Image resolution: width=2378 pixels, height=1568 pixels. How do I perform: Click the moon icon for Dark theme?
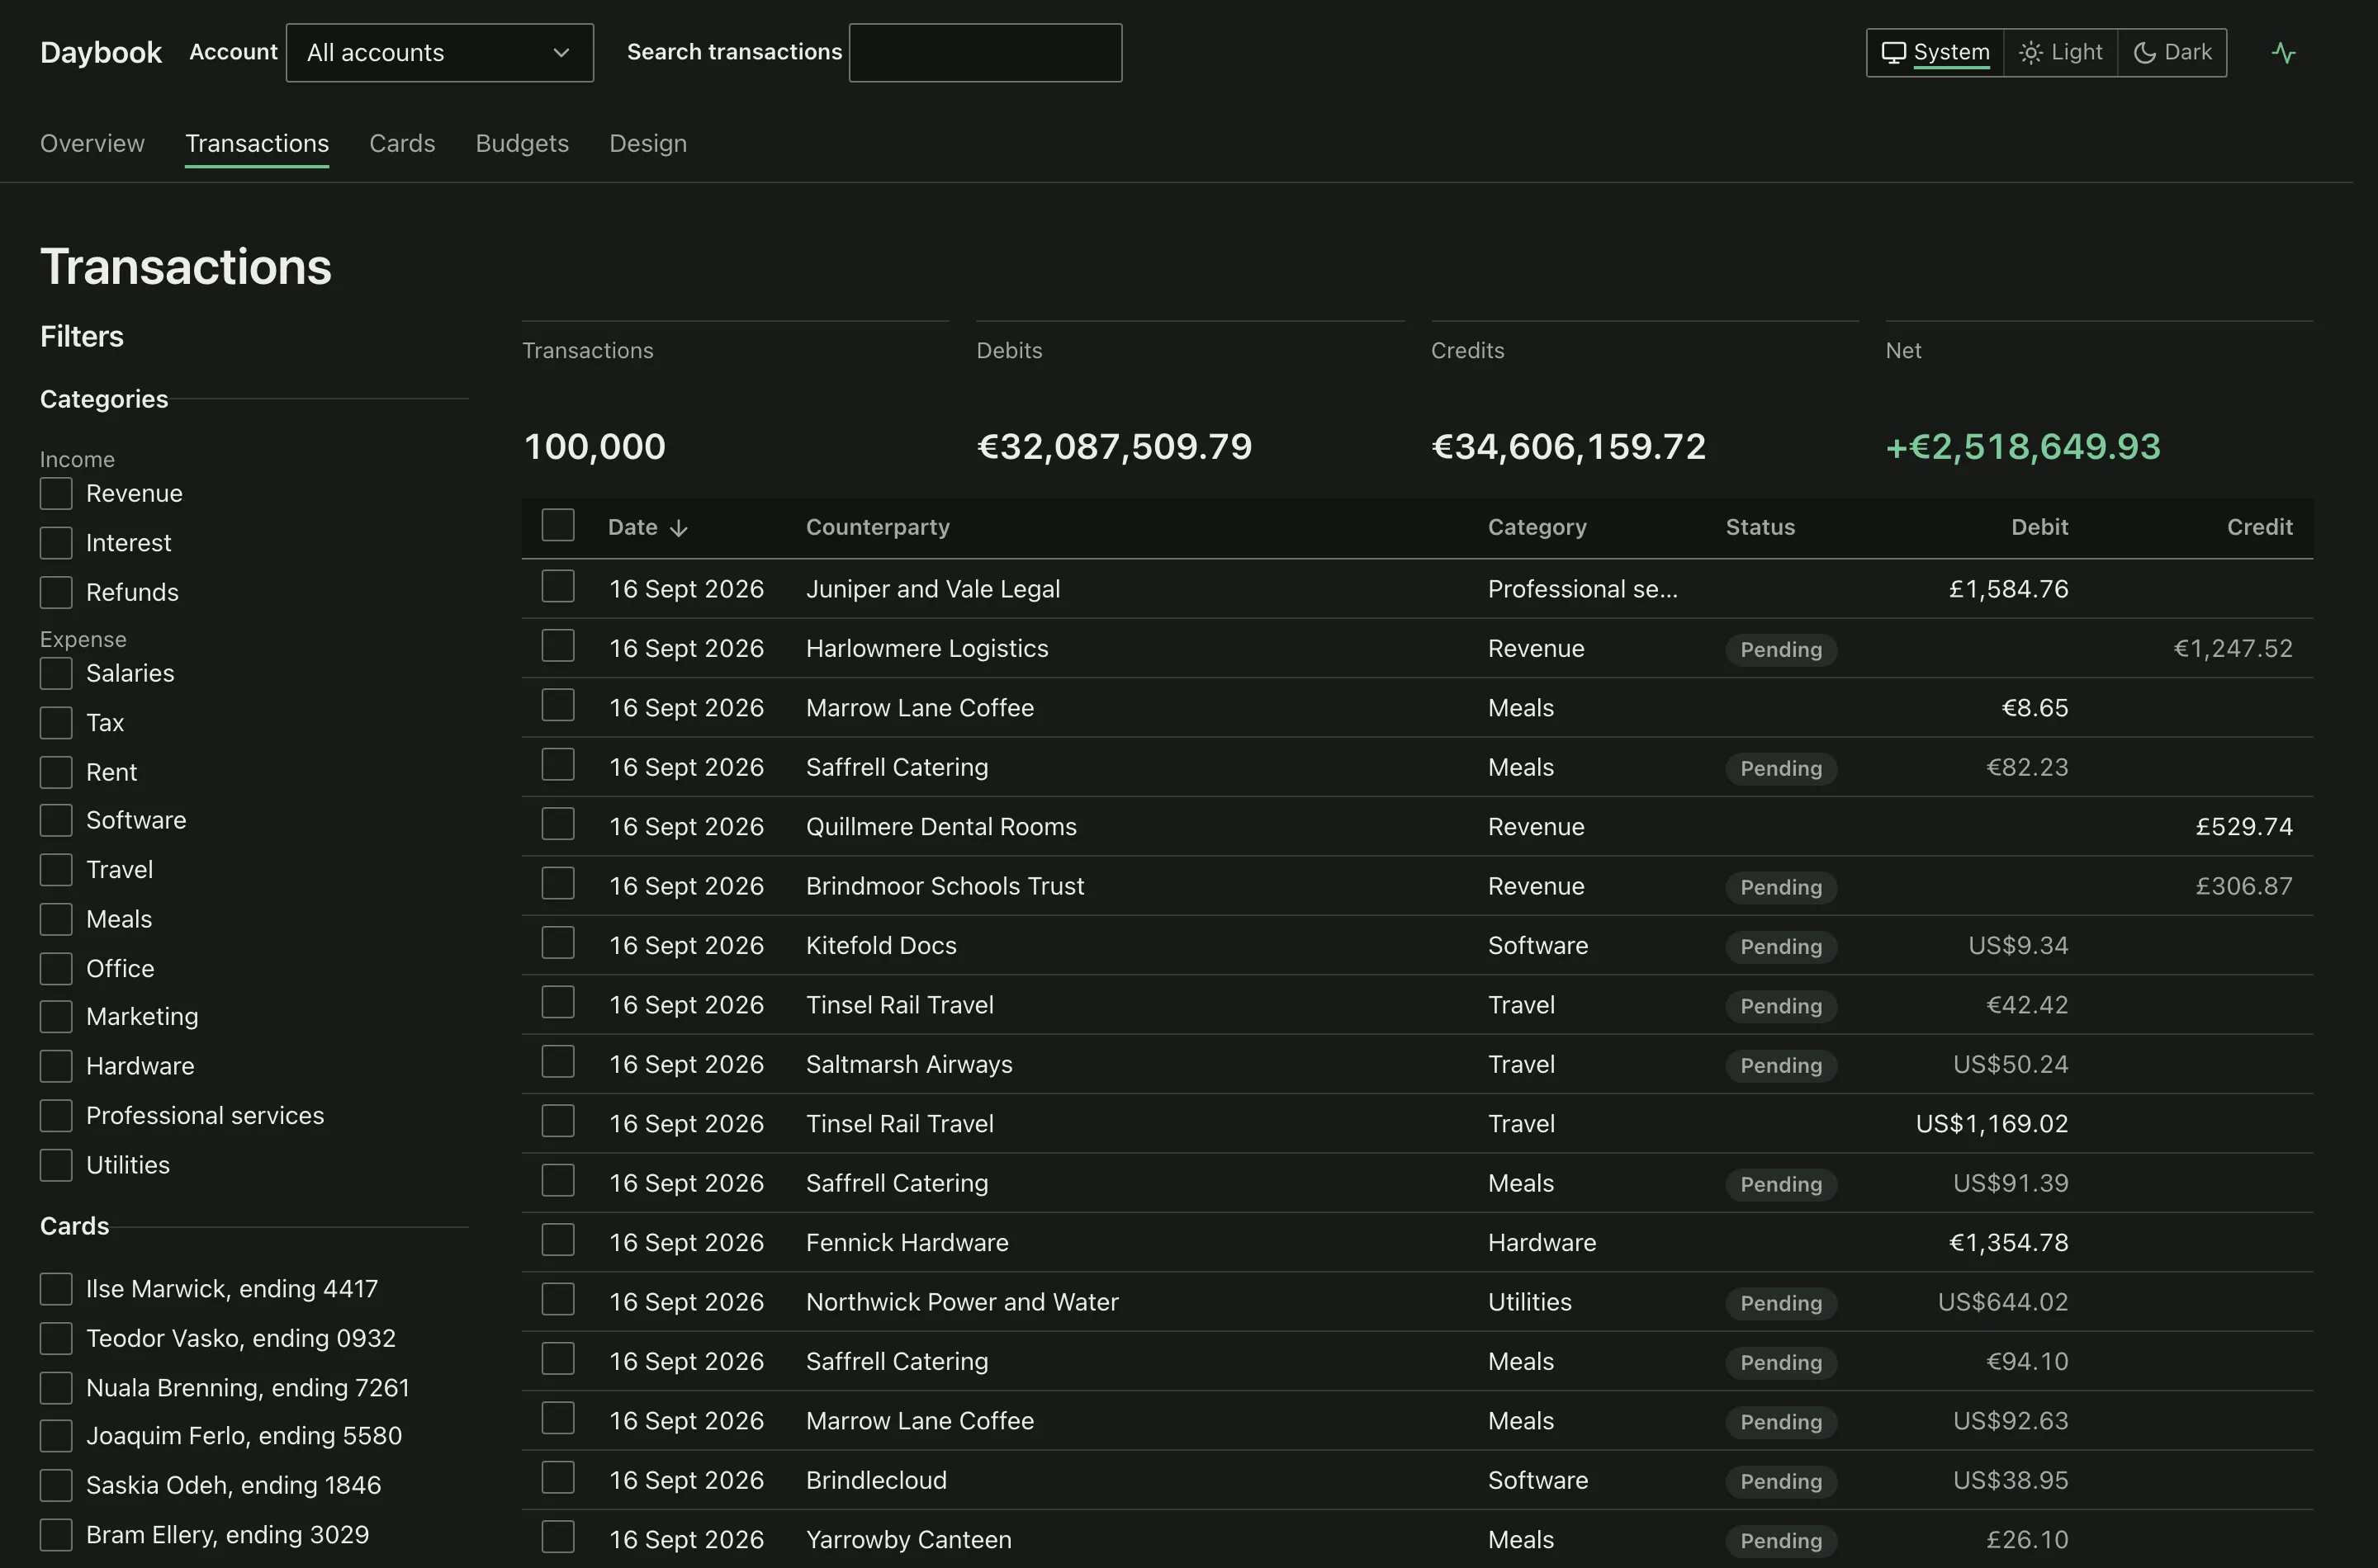[2144, 53]
